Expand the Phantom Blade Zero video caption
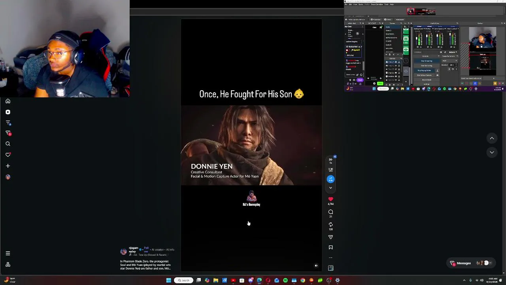 [145, 265]
